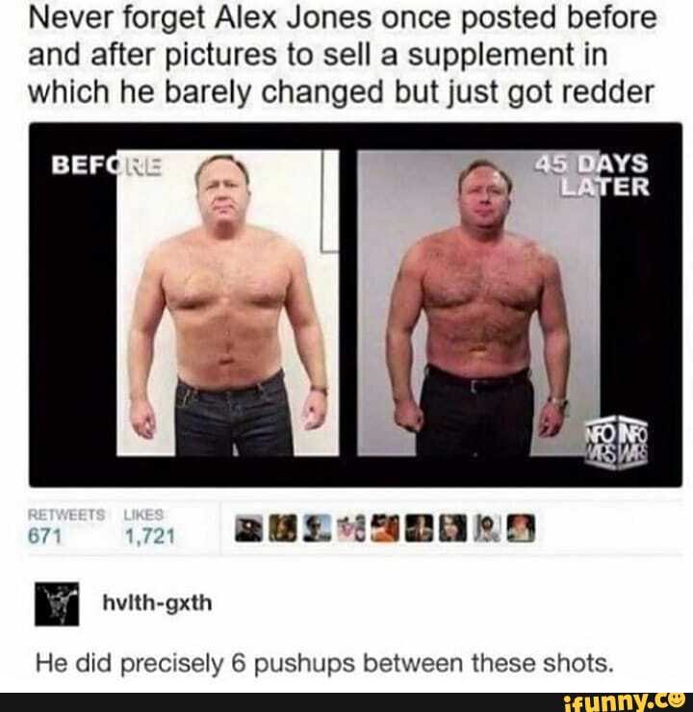This screenshot has width=693, height=712.
Task: Open the BEFORE photo on the left
Action: (228, 303)
